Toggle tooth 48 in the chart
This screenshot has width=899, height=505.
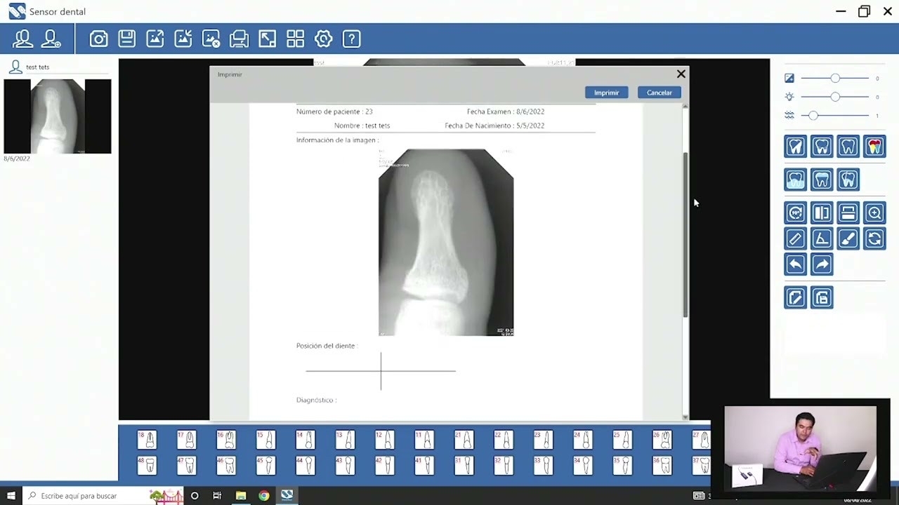(x=147, y=465)
